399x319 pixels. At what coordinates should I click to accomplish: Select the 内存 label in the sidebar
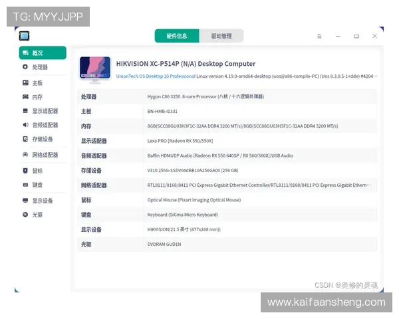(37, 97)
